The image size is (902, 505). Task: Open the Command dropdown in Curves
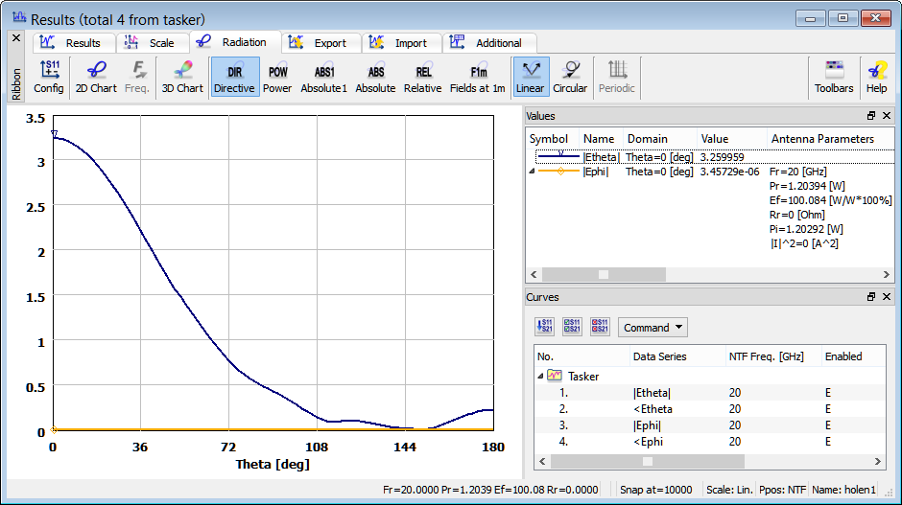(653, 328)
